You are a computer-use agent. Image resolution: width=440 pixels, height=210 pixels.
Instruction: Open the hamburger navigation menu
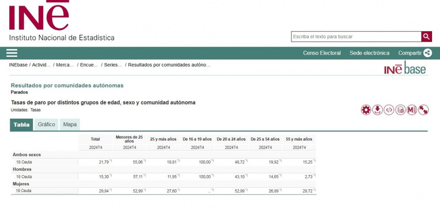tap(12, 53)
